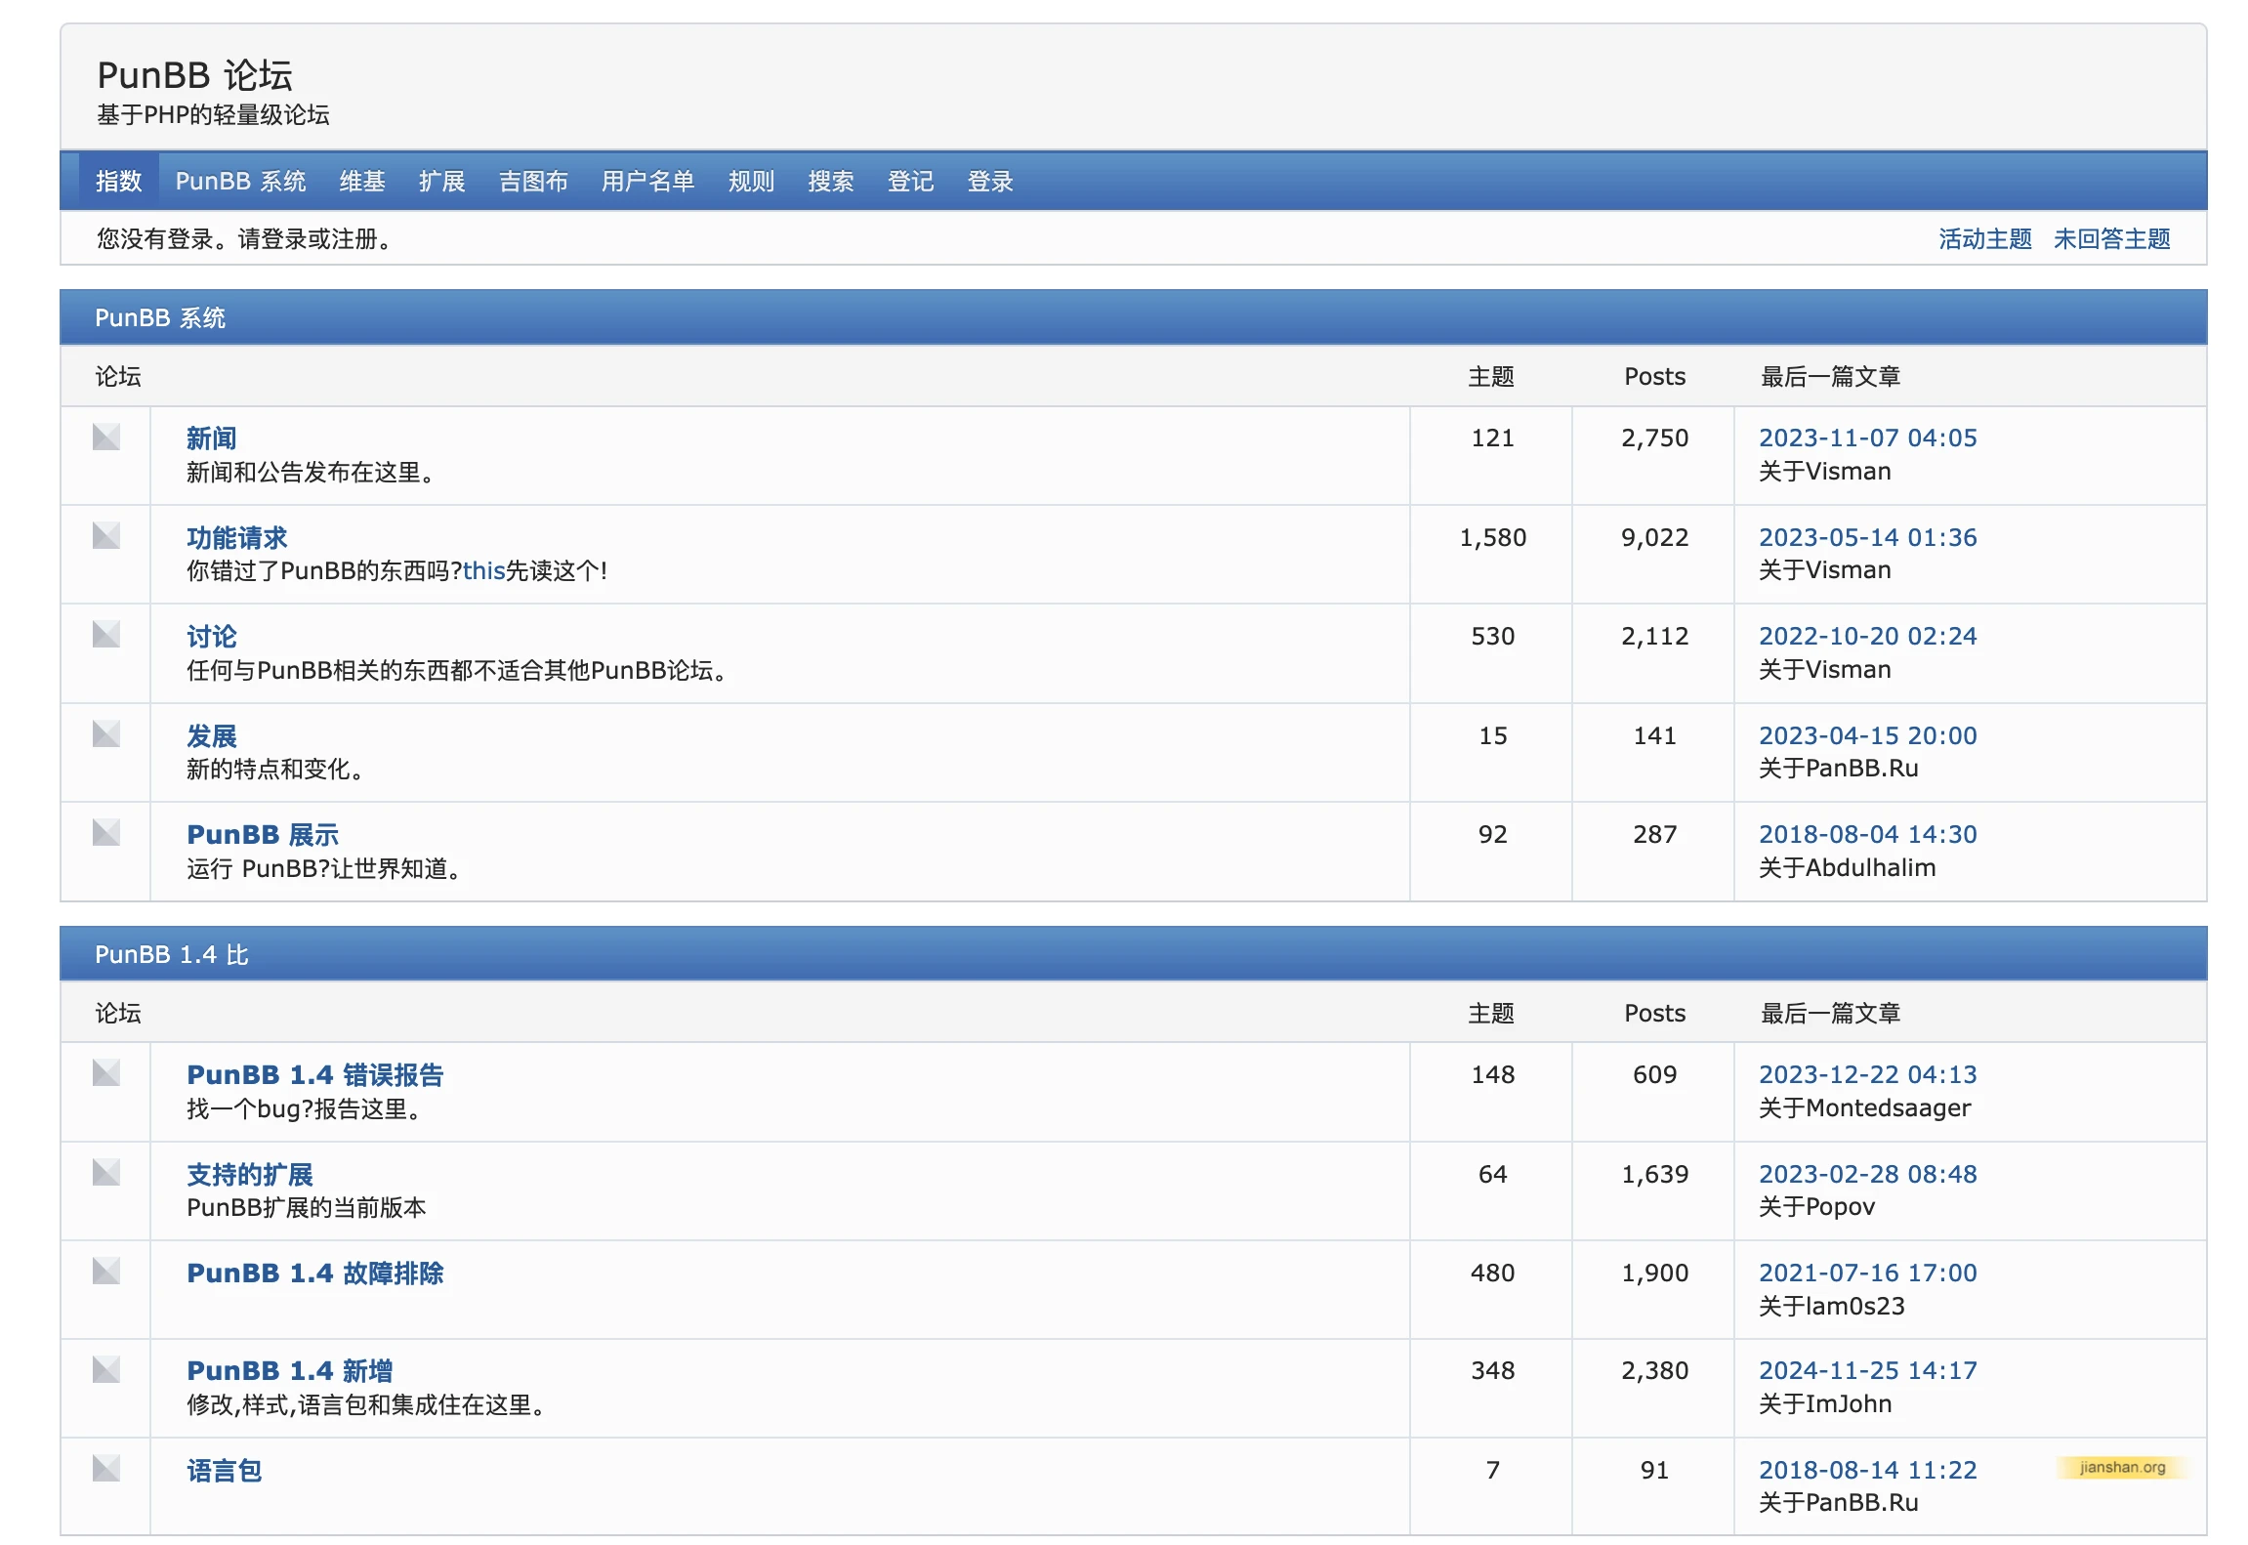2248x1545 pixels.
Task: Open the PunBB 1.4 新增 forum
Action: [290, 1371]
